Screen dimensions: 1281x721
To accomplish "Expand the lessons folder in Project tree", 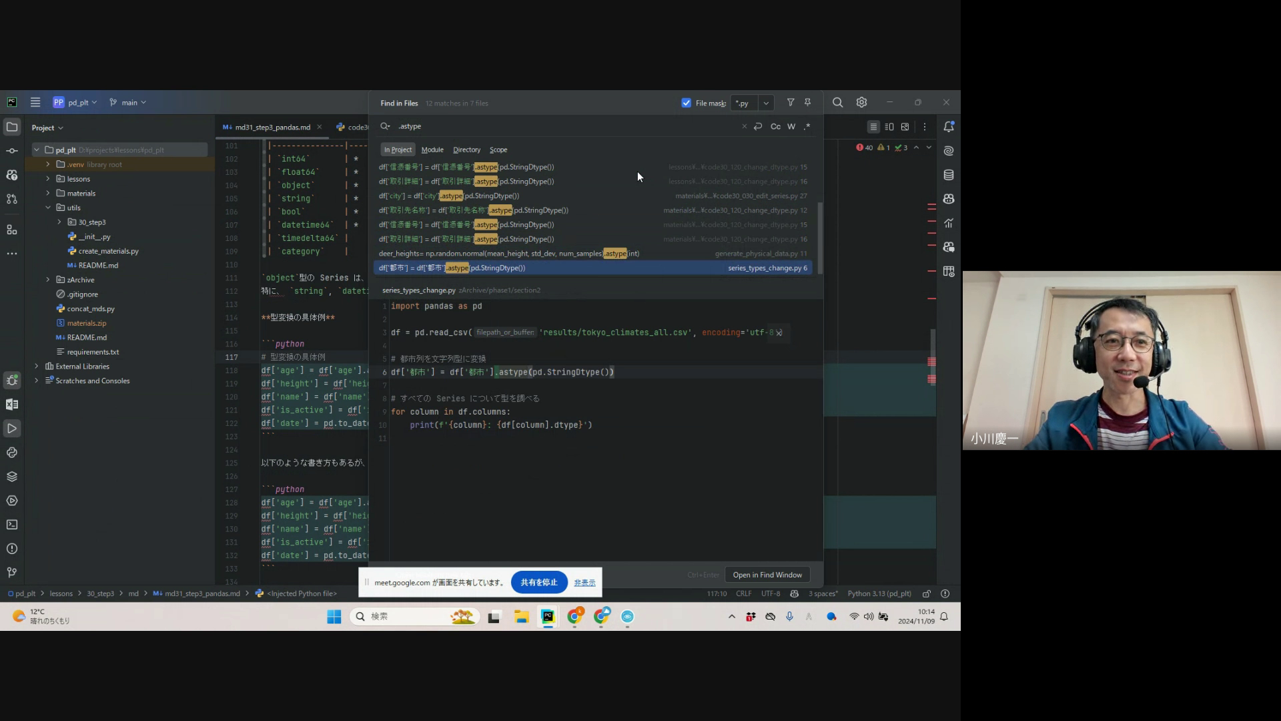I will 48,179.
